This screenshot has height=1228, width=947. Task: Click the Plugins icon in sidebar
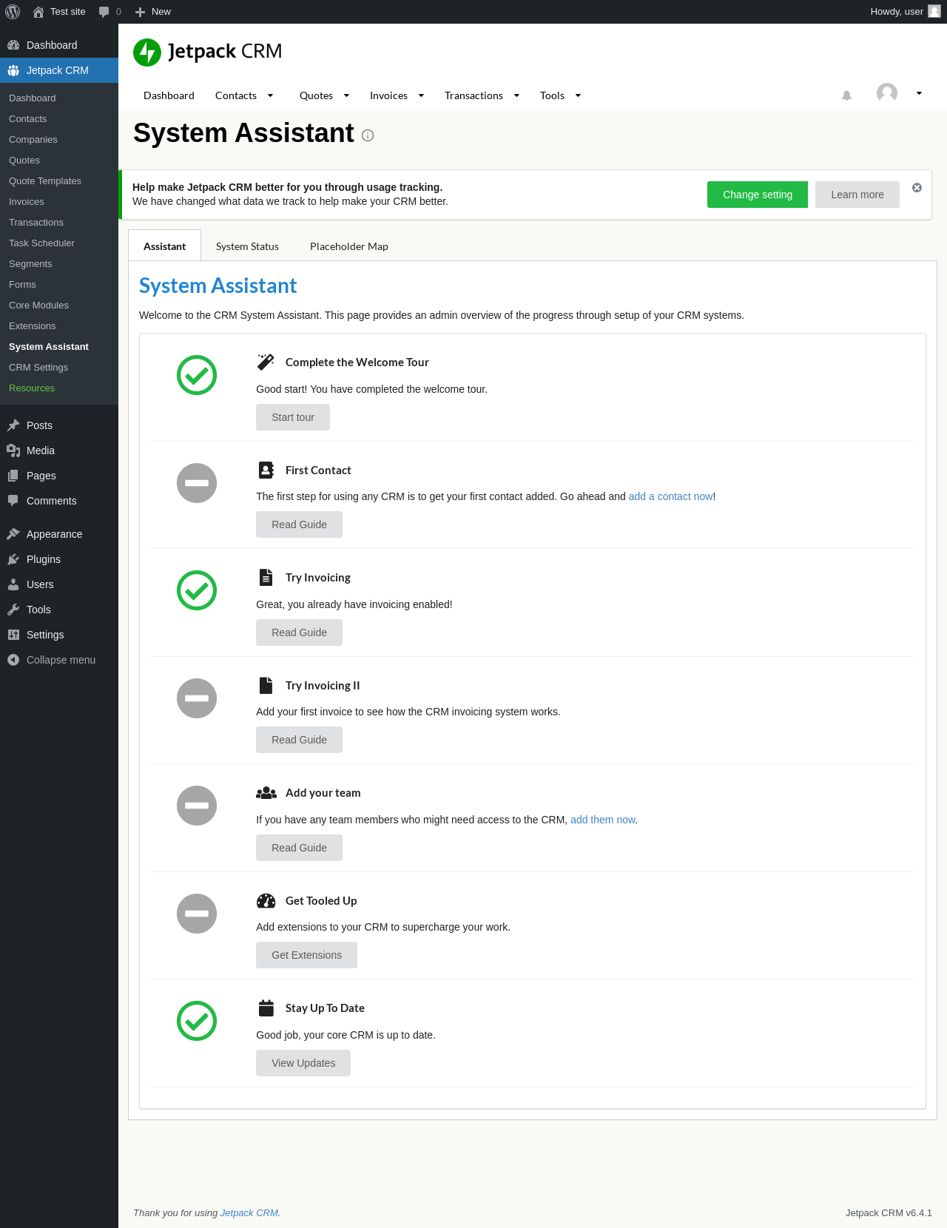[13, 559]
